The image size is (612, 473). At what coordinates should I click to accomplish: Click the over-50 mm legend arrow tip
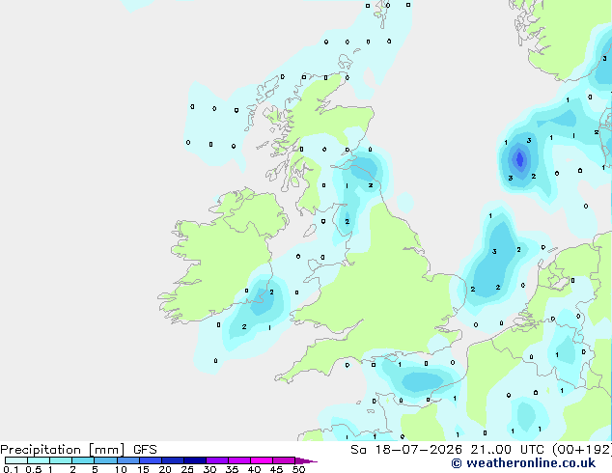pyautogui.click(x=306, y=460)
